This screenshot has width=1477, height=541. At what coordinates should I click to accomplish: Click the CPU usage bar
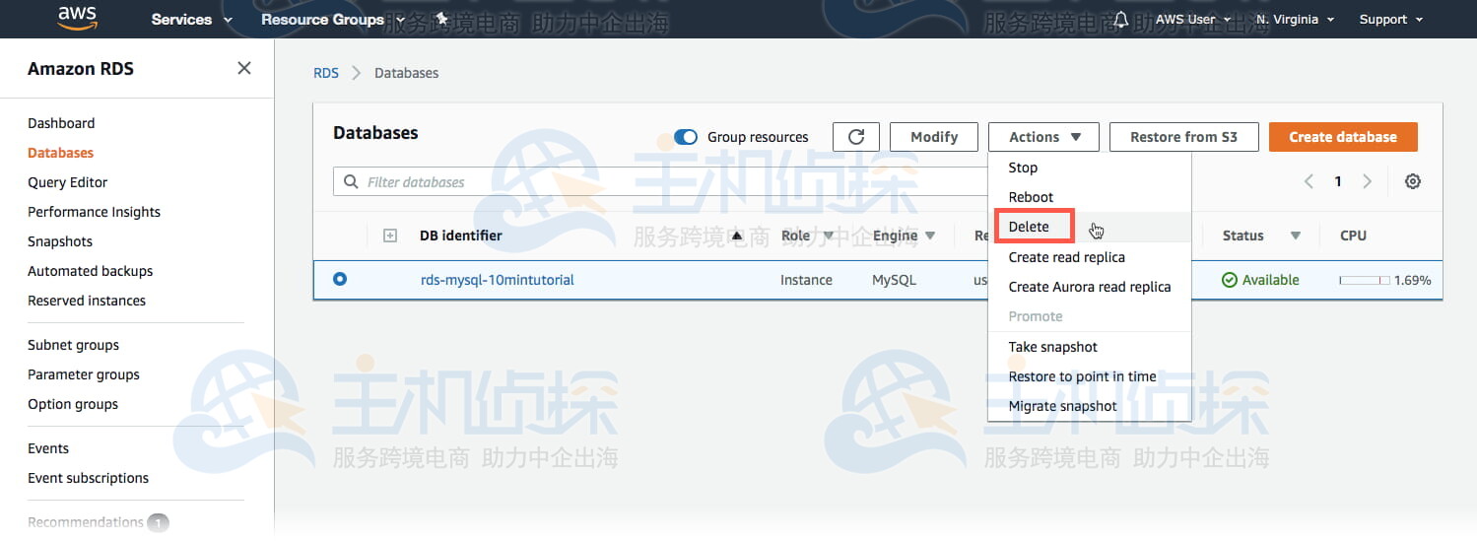tap(1363, 281)
